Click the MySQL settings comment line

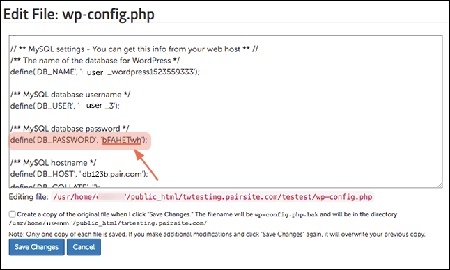tap(134, 49)
